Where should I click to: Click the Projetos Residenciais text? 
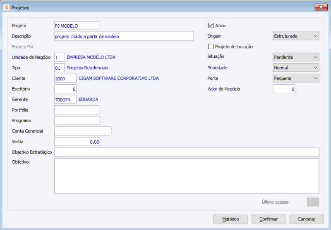87,68
